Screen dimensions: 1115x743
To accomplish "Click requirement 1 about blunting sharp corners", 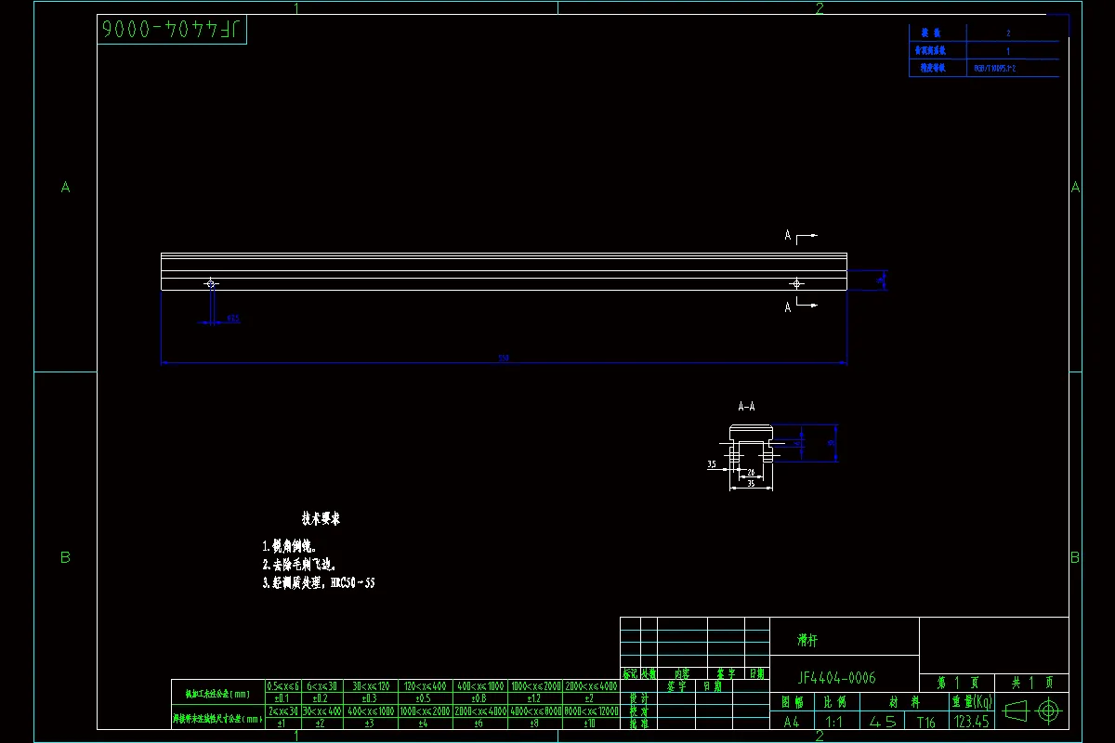I will pyautogui.click(x=290, y=546).
